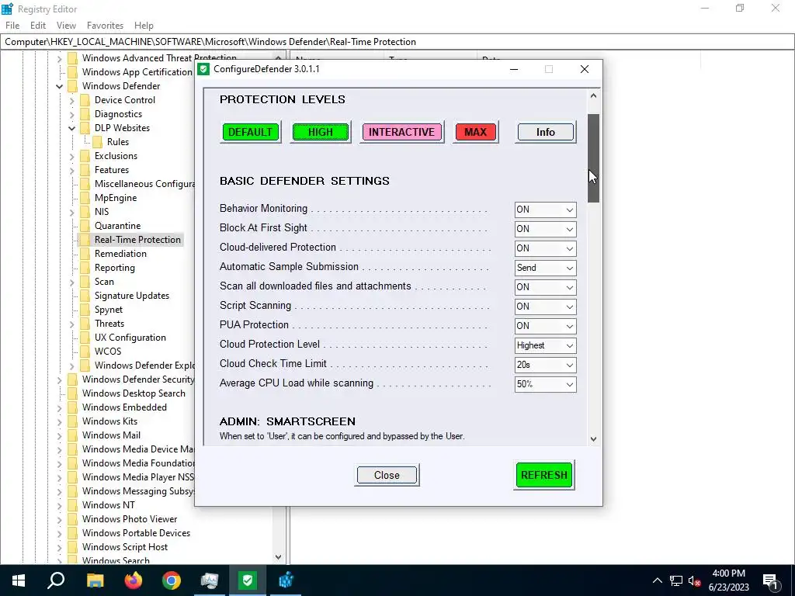Apply the HIGH protection level

321,132
